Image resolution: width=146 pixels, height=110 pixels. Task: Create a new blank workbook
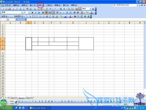click(3, 9)
